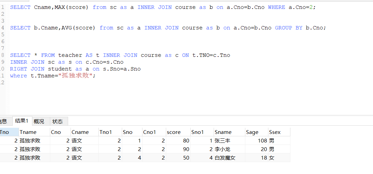
Task: Select the Tno1 column header
Action: [106, 132]
